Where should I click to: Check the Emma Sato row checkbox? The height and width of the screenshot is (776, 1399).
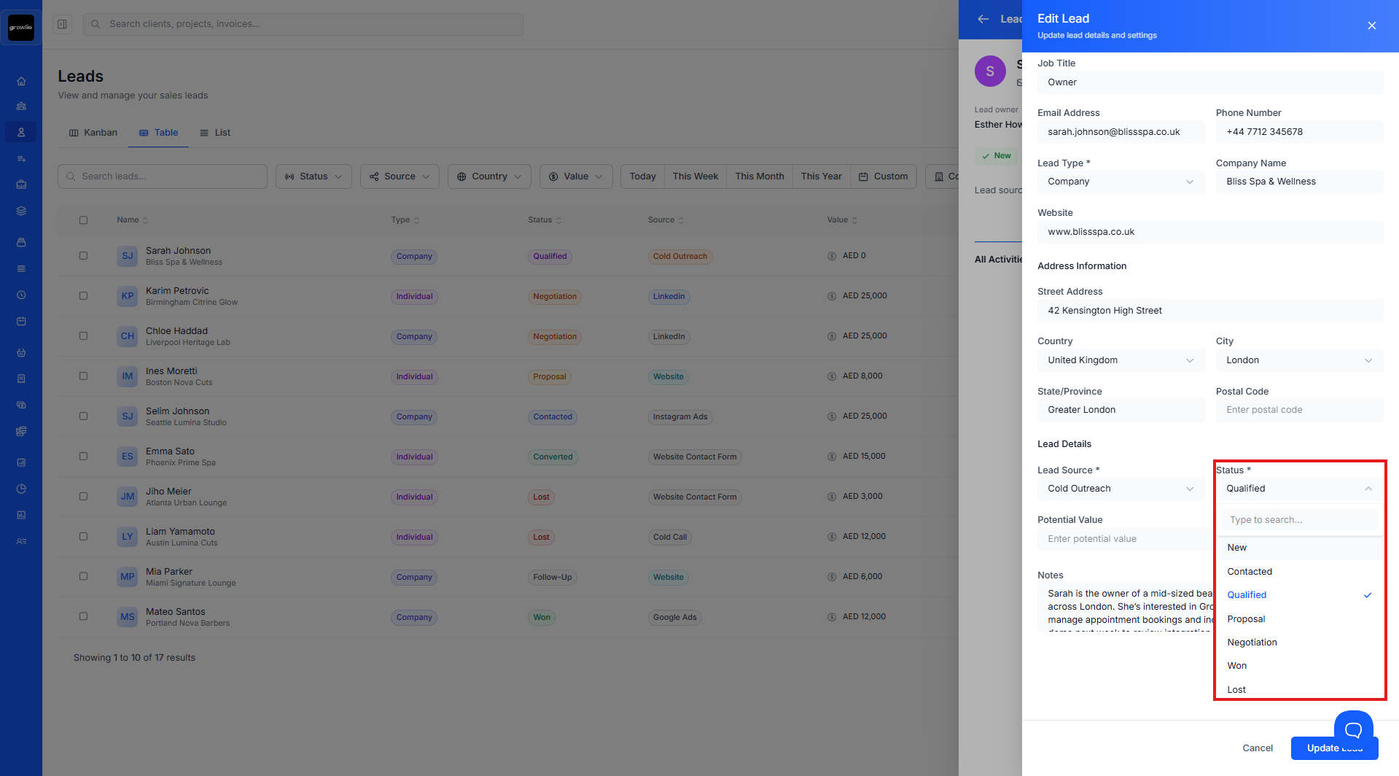pos(83,457)
